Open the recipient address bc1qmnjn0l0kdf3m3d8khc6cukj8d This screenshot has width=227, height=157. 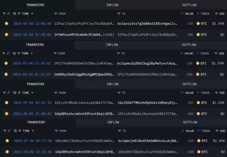coord(148,141)
